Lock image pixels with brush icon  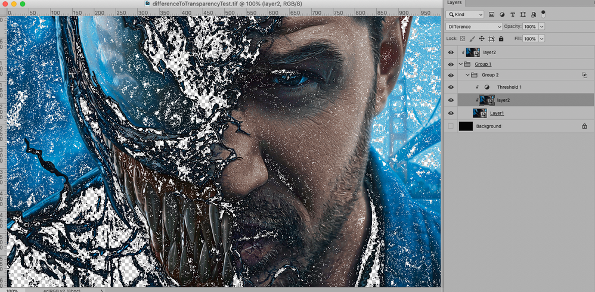(x=472, y=39)
